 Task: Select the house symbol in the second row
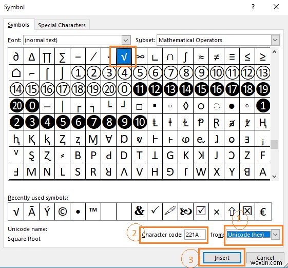16,73
